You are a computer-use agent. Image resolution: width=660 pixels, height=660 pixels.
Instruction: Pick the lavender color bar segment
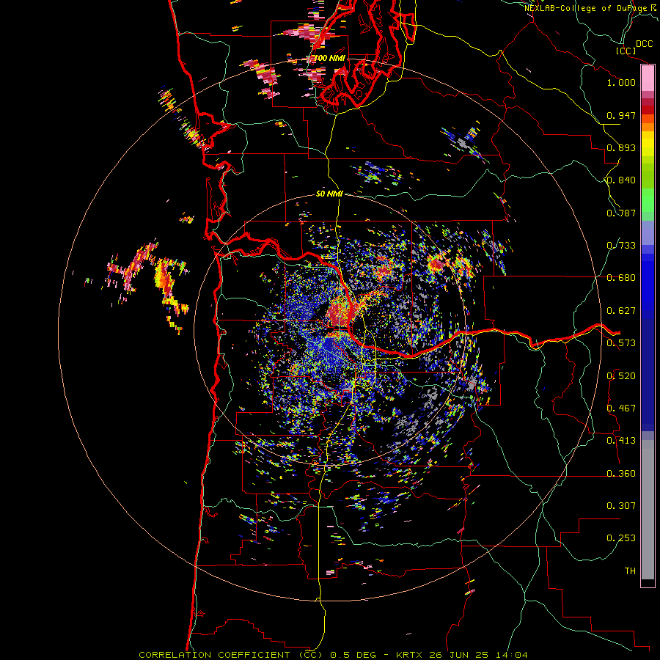(648, 232)
